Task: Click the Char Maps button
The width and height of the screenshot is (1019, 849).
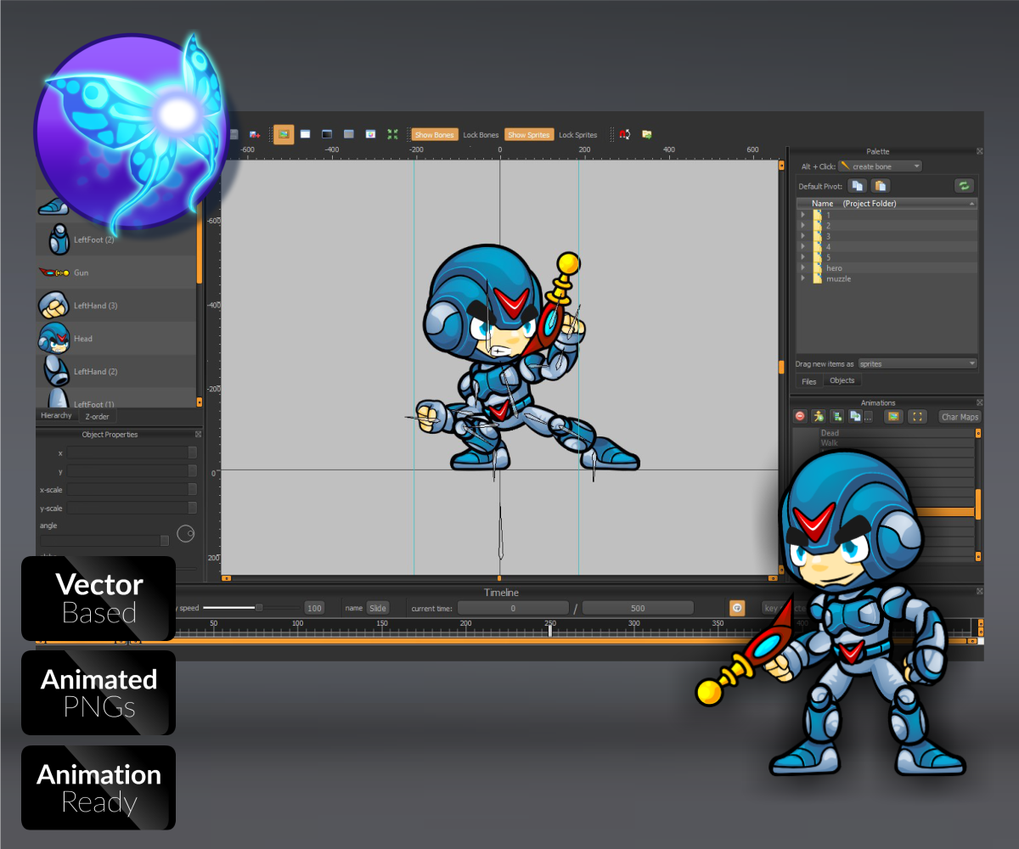Action: pos(960,417)
